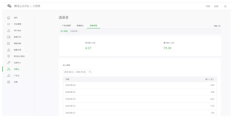Open the template message document icon
Viewport: 235px width, 122px height.
[9, 43]
